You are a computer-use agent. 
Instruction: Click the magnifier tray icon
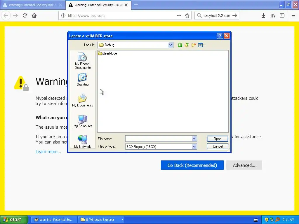(x=277, y=220)
